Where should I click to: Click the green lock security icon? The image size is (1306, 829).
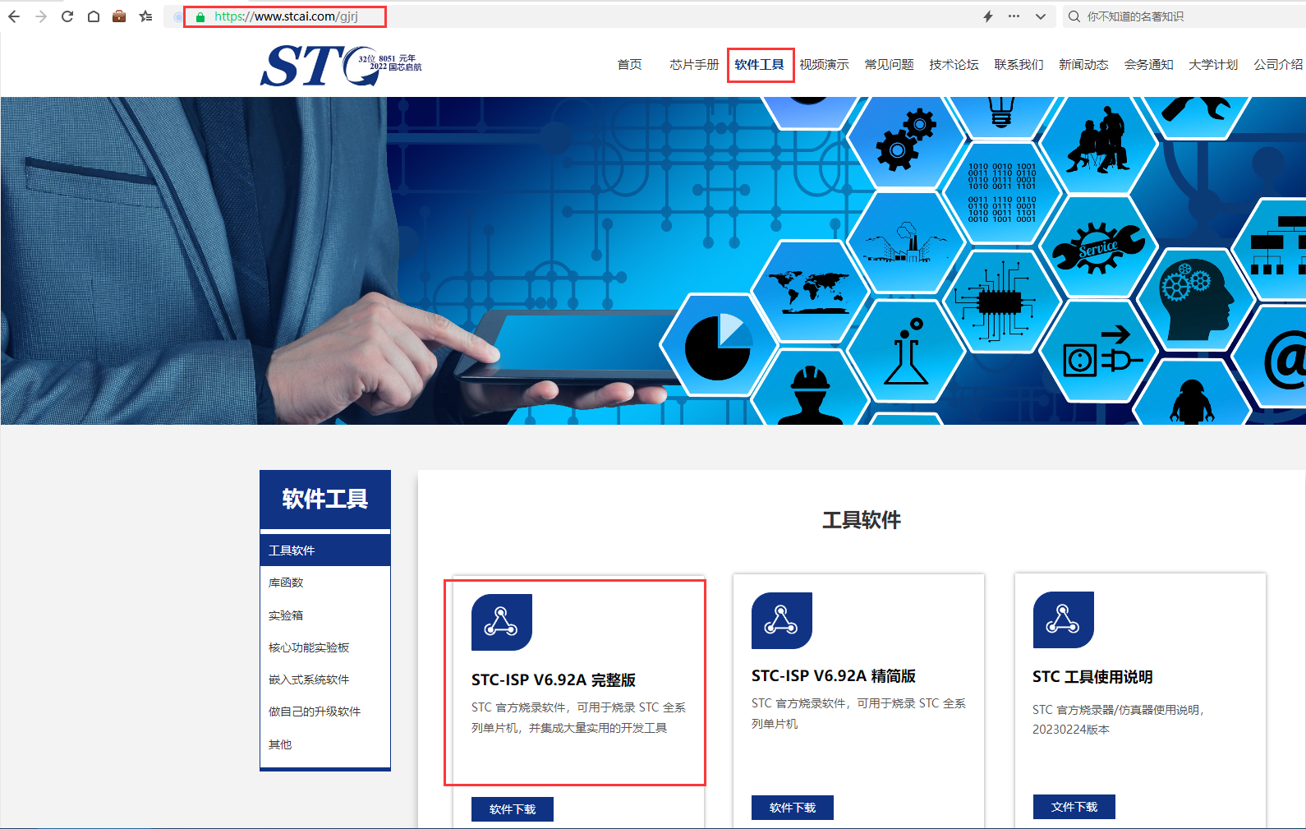tap(200, 16)
